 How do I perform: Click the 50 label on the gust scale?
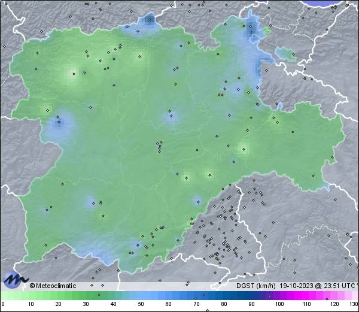[141, 304]
